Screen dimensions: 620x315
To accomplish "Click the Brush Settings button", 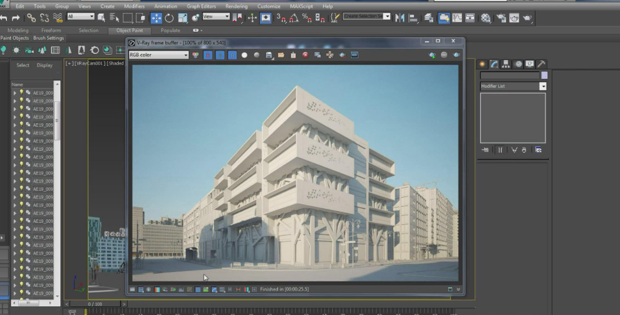I will point(49,38).
